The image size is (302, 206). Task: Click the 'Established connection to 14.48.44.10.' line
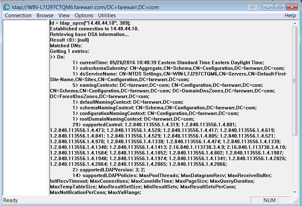pyautogui.click(x=95, y=29)
